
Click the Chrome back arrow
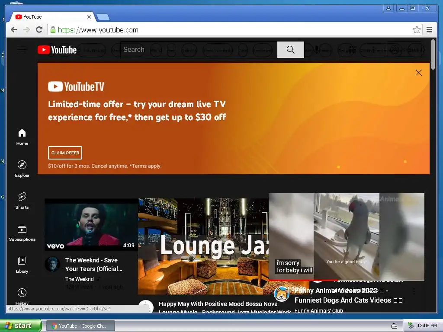pyautogui.click(x=14, y=30)
